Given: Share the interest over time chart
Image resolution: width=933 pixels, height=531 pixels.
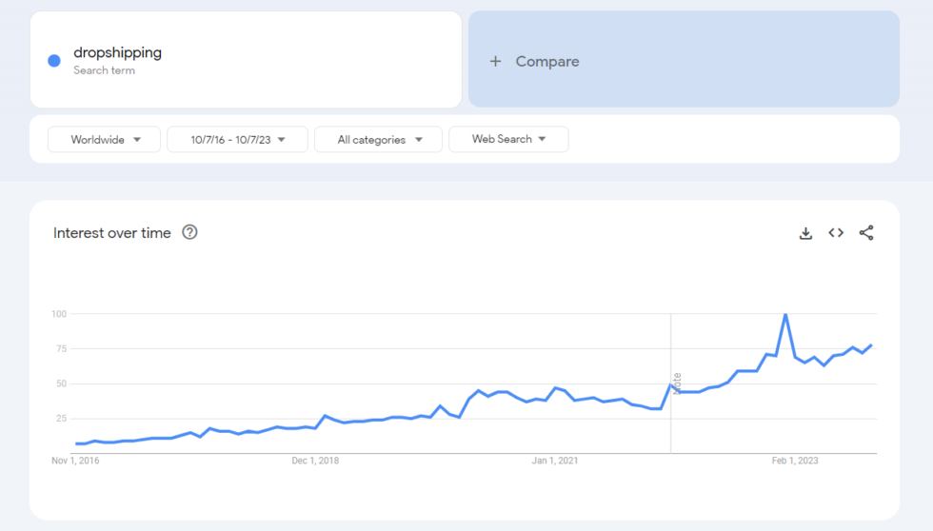Looking at the screenshot, I should tap(866, 233).
